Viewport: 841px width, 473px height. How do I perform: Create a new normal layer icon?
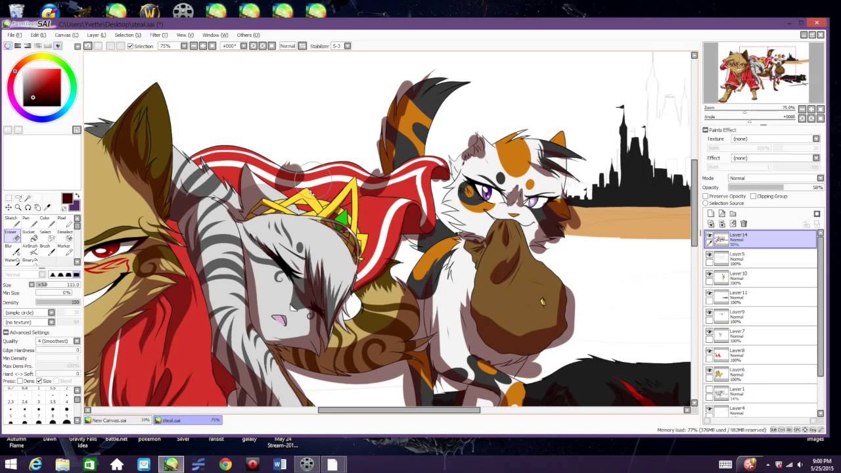click(711, 214)
